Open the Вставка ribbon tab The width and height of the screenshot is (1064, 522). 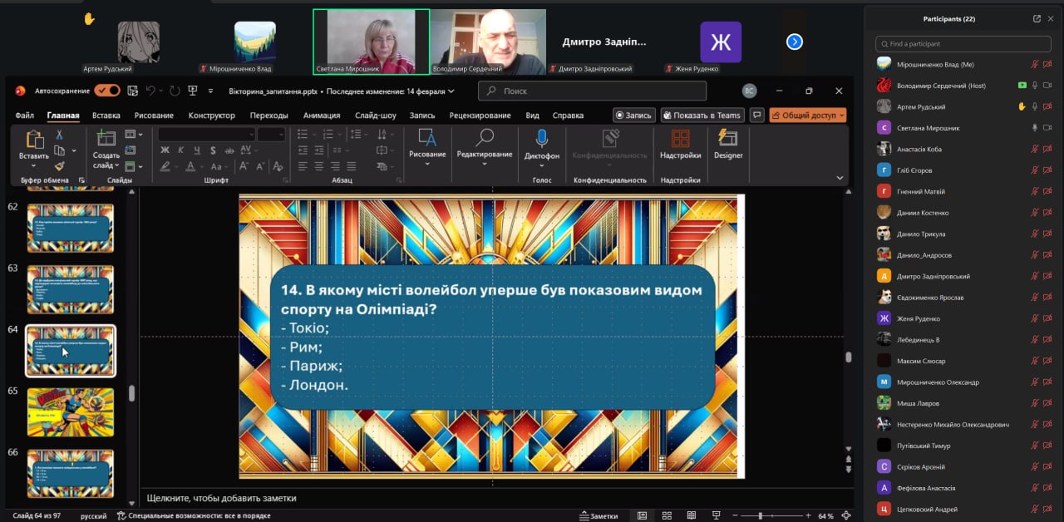(x=106, y=116)
